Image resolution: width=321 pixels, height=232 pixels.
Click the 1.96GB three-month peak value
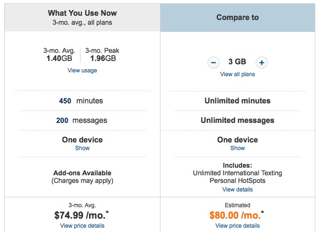(103, 59)
